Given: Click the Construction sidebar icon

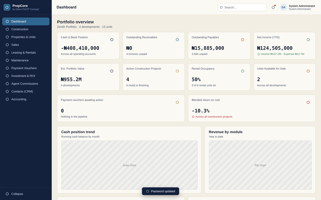Looking at the screenshot, I should point(7,29).
